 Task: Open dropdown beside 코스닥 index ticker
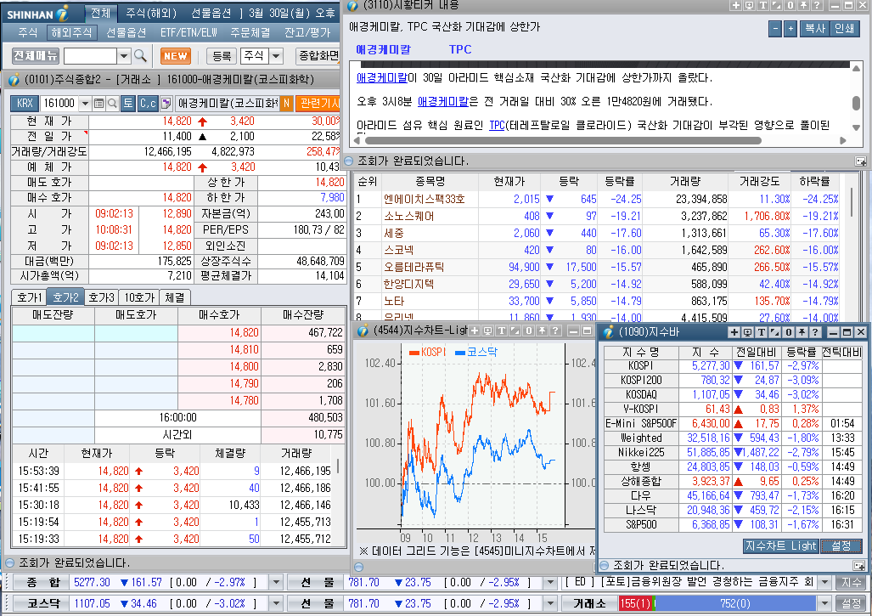(276, 603)
